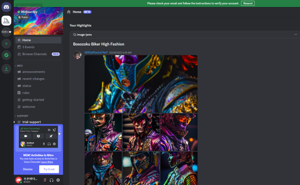Click the Resend verification email button
The width and height of the screenshot is (300, 185).
point(248,3)
